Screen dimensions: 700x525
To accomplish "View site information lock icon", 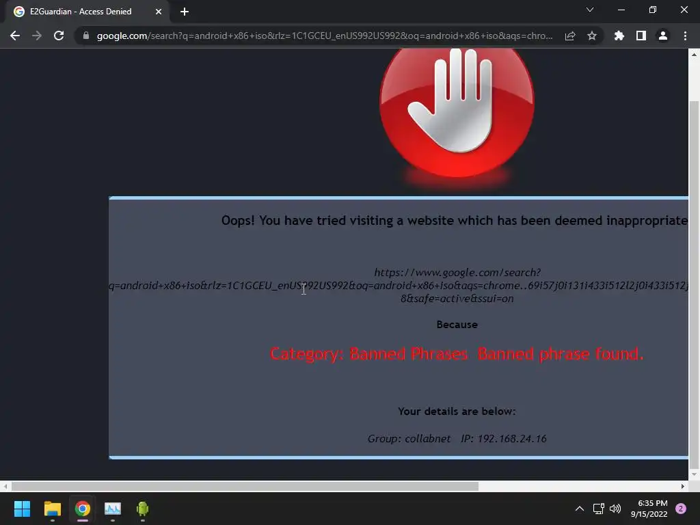I will point(86,36).
